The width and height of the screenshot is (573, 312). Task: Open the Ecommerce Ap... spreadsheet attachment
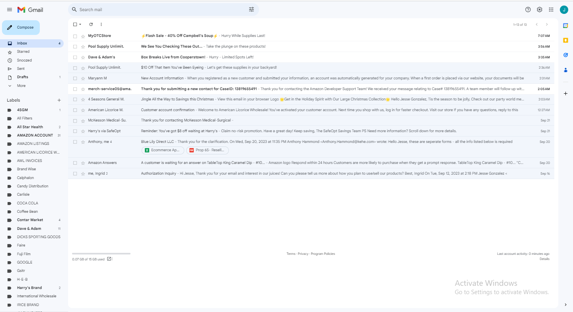point(163,150)
